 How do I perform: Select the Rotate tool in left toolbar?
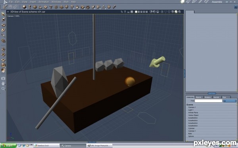pyautogui.click(x=3, y=25)
